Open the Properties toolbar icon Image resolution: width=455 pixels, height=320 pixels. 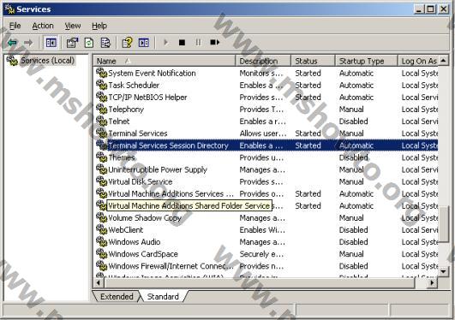tap(72, 43)
